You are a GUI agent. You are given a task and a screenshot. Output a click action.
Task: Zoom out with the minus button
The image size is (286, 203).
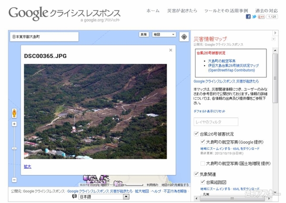pyautogui.click(x=14, y=180)
